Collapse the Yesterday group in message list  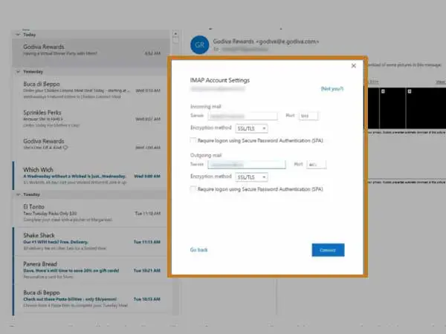click(18, 71)
